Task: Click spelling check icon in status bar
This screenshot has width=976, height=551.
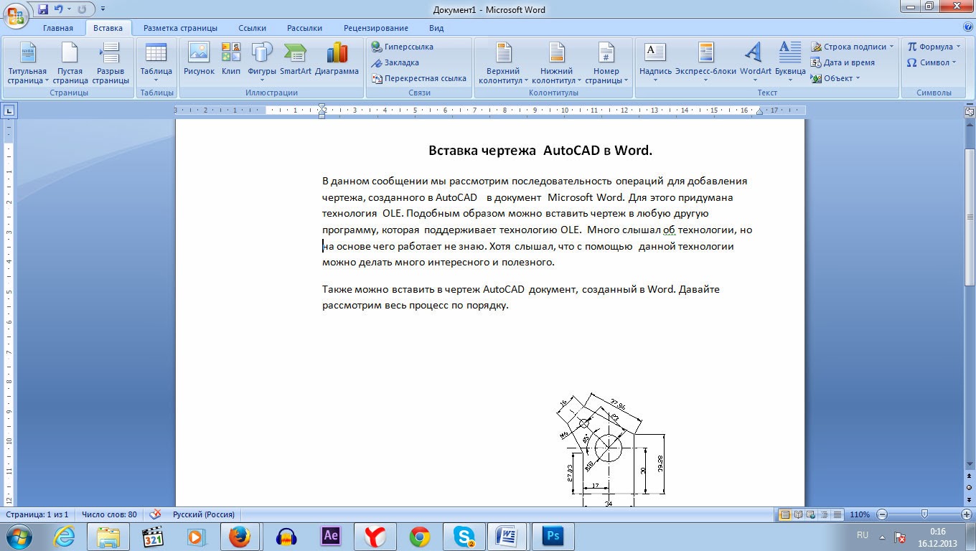Action: point(155,514)
